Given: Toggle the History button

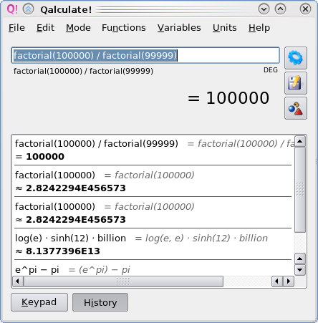Looking at the screenshot, I should coord(100,302).
